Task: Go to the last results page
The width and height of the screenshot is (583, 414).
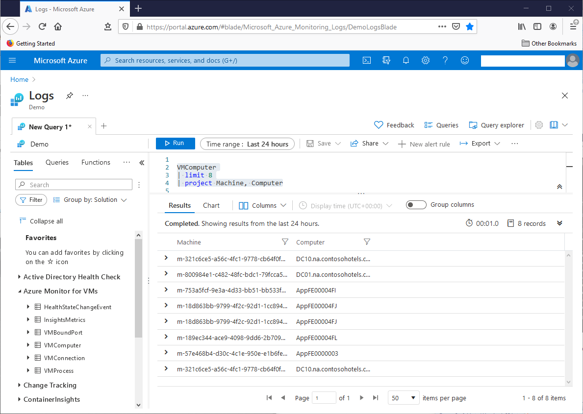Action: [x=376, y=398]
